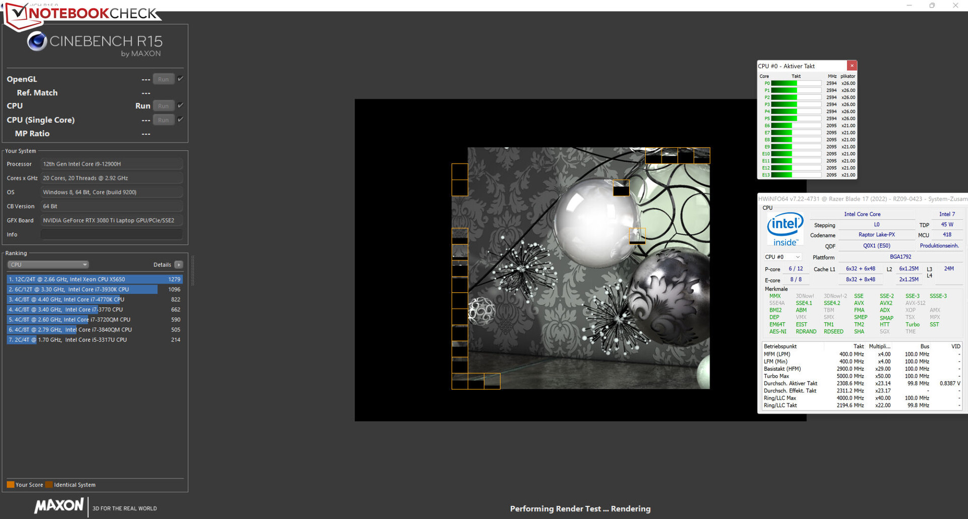Click the Details label in Ranking
This screenshot has width=968, height=519.
point(162,265)
